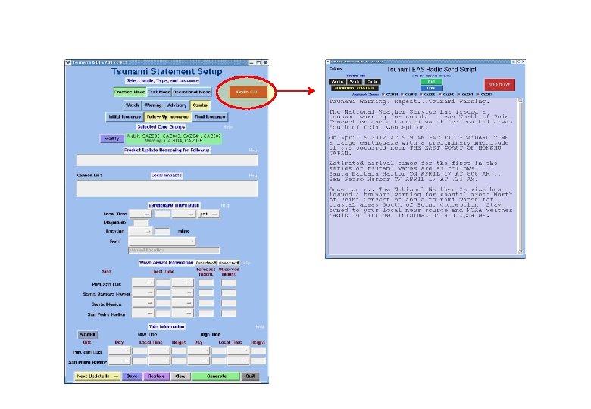Image resolution: width=591 pixels, height=409 pixels.
Task: Open San Pedro Harbor wave arrival day dropdown
Action: pos(143,314)
